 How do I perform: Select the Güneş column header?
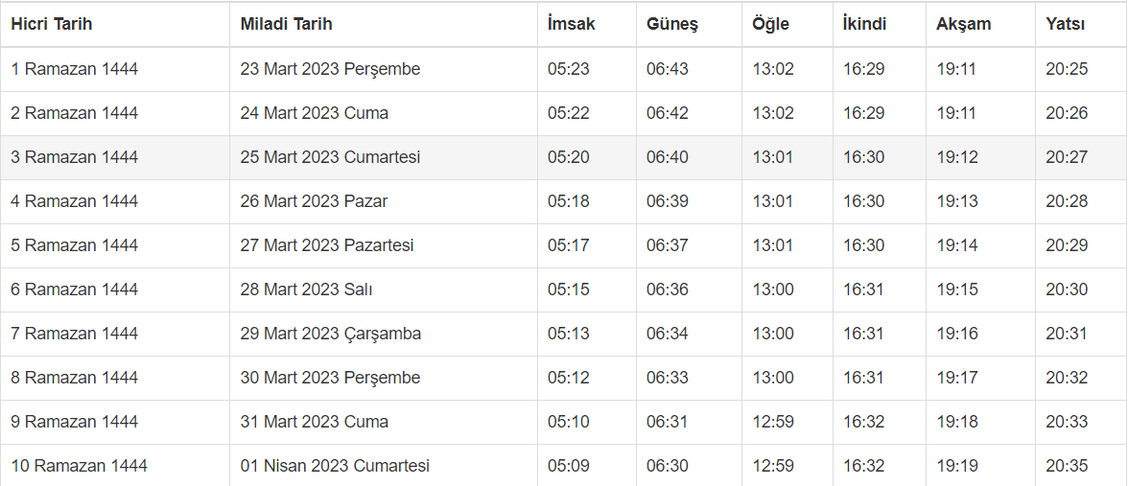click(x=672, y=24)
